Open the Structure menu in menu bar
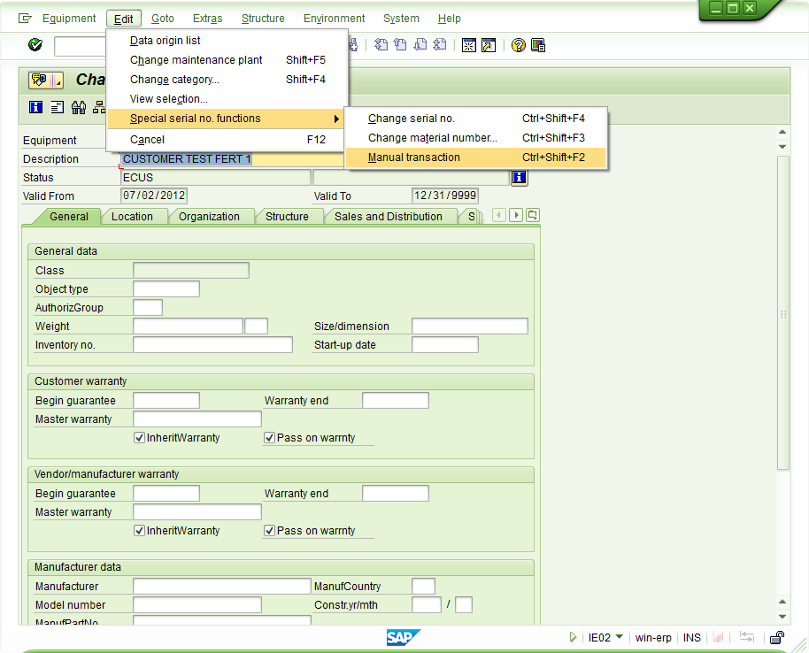Image resolution: width=809 pixels, height=653 pixels. [263, 19]
